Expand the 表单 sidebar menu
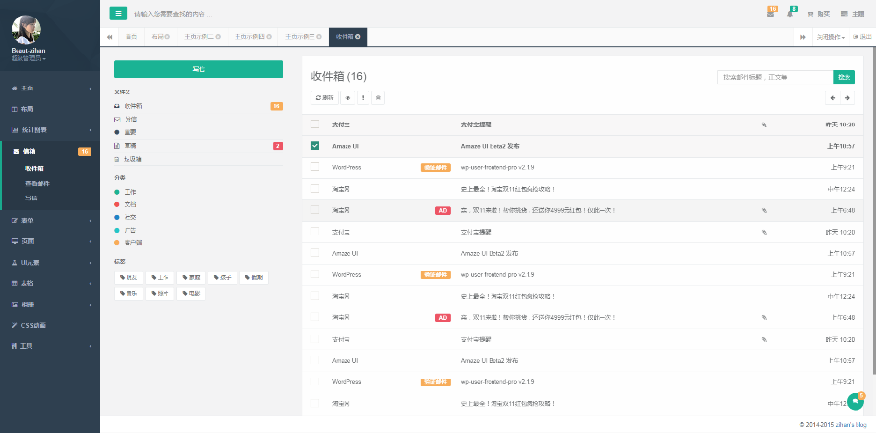876x433 pixels. pos(51,221)
